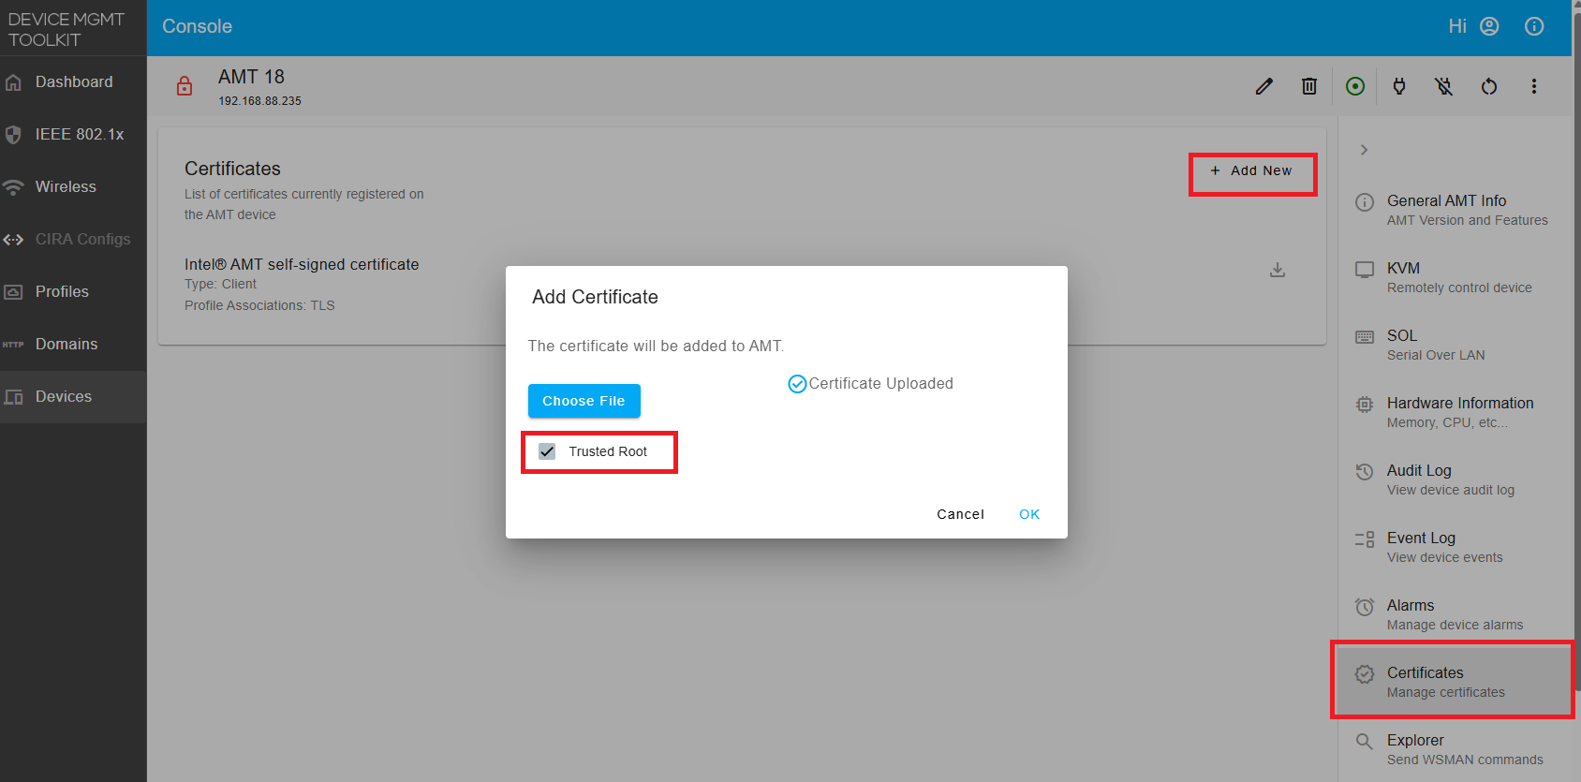Click the Choose File button
This screenshot has width=1581, height=782.
tap(584, 401)
